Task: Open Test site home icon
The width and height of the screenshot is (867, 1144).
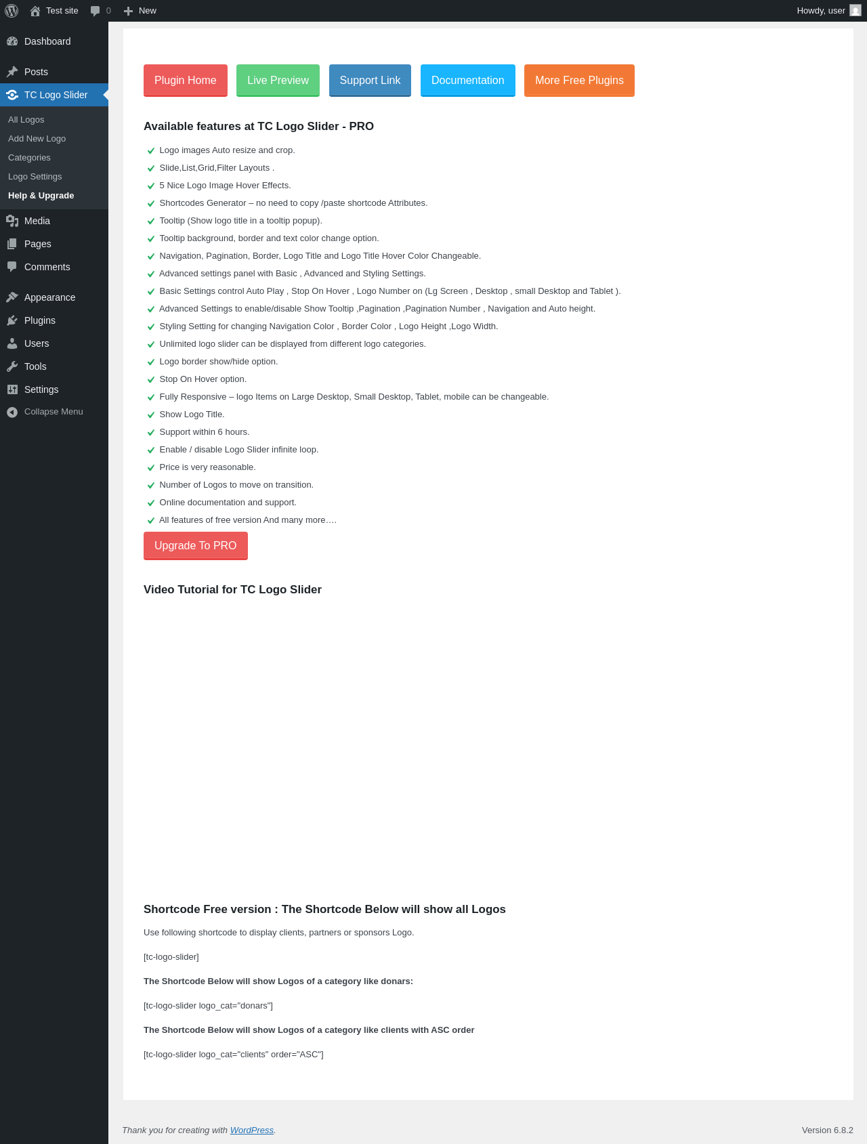Action: pyautogui.click(x=35, y=11)
